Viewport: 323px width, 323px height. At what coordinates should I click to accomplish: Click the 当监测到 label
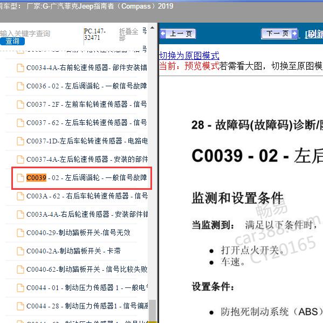(x=213, y=225)
